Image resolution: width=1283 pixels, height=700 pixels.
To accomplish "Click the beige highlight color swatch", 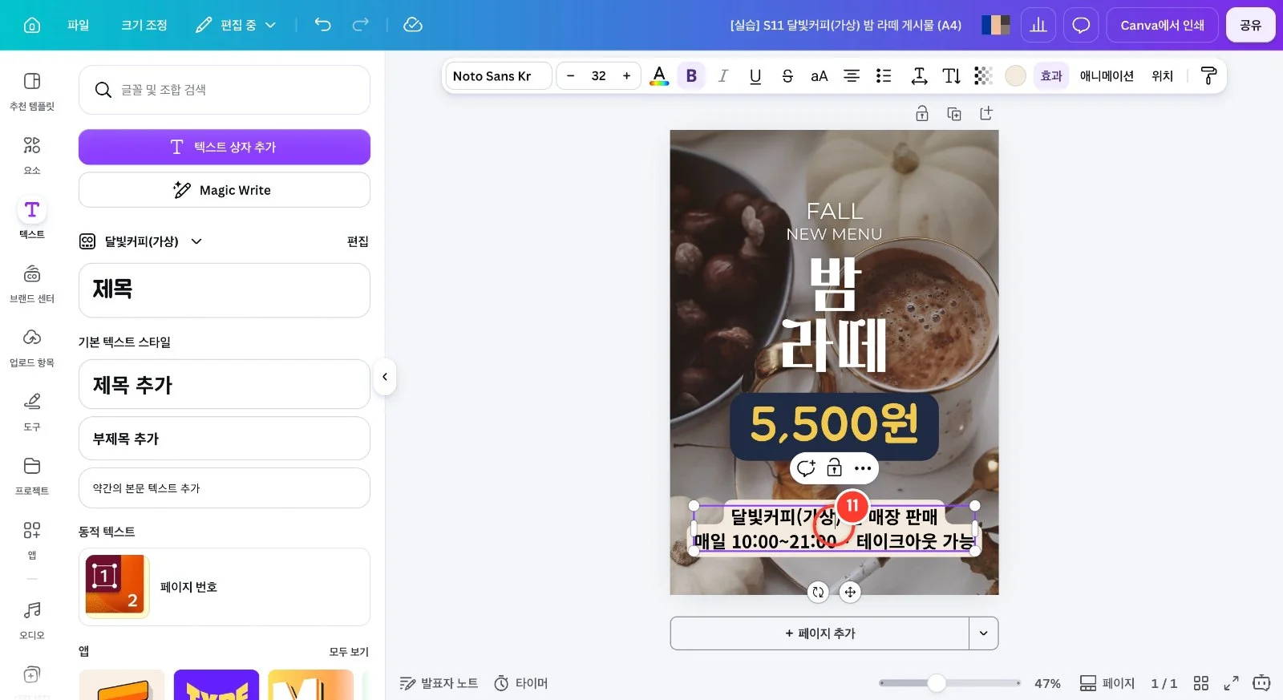I will [x=1015, y=76].
